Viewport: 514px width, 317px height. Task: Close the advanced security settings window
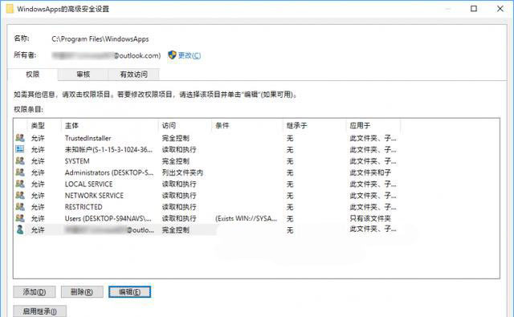[x=500, y=9]
